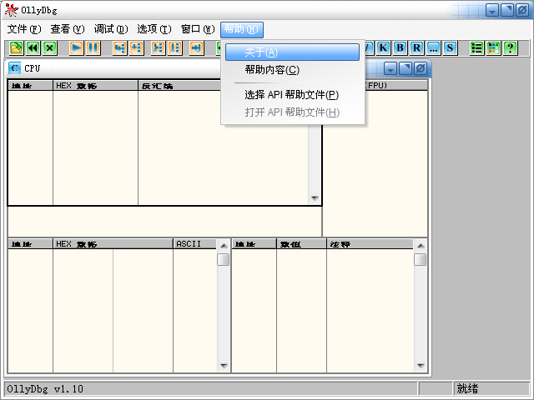The width and height of the screenshot is (534, 400).
Task: Click the 就绪 status bar text
Action: pos(467,388)
